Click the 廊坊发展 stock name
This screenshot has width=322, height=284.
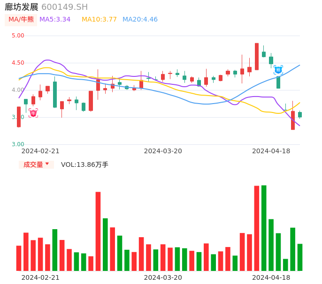(x=22, y=7)
